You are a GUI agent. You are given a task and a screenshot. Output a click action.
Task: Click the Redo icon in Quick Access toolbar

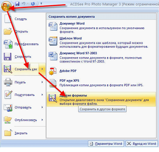pos(33,4)
